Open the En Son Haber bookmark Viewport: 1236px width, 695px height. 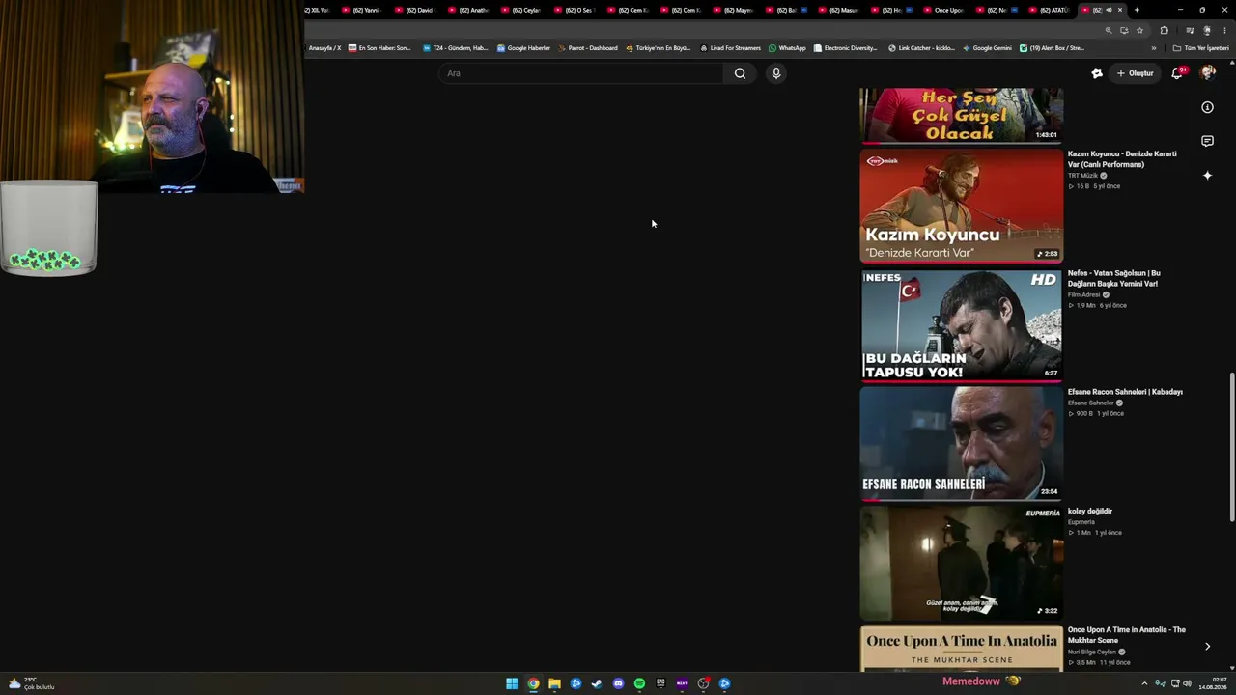point(379,48)
